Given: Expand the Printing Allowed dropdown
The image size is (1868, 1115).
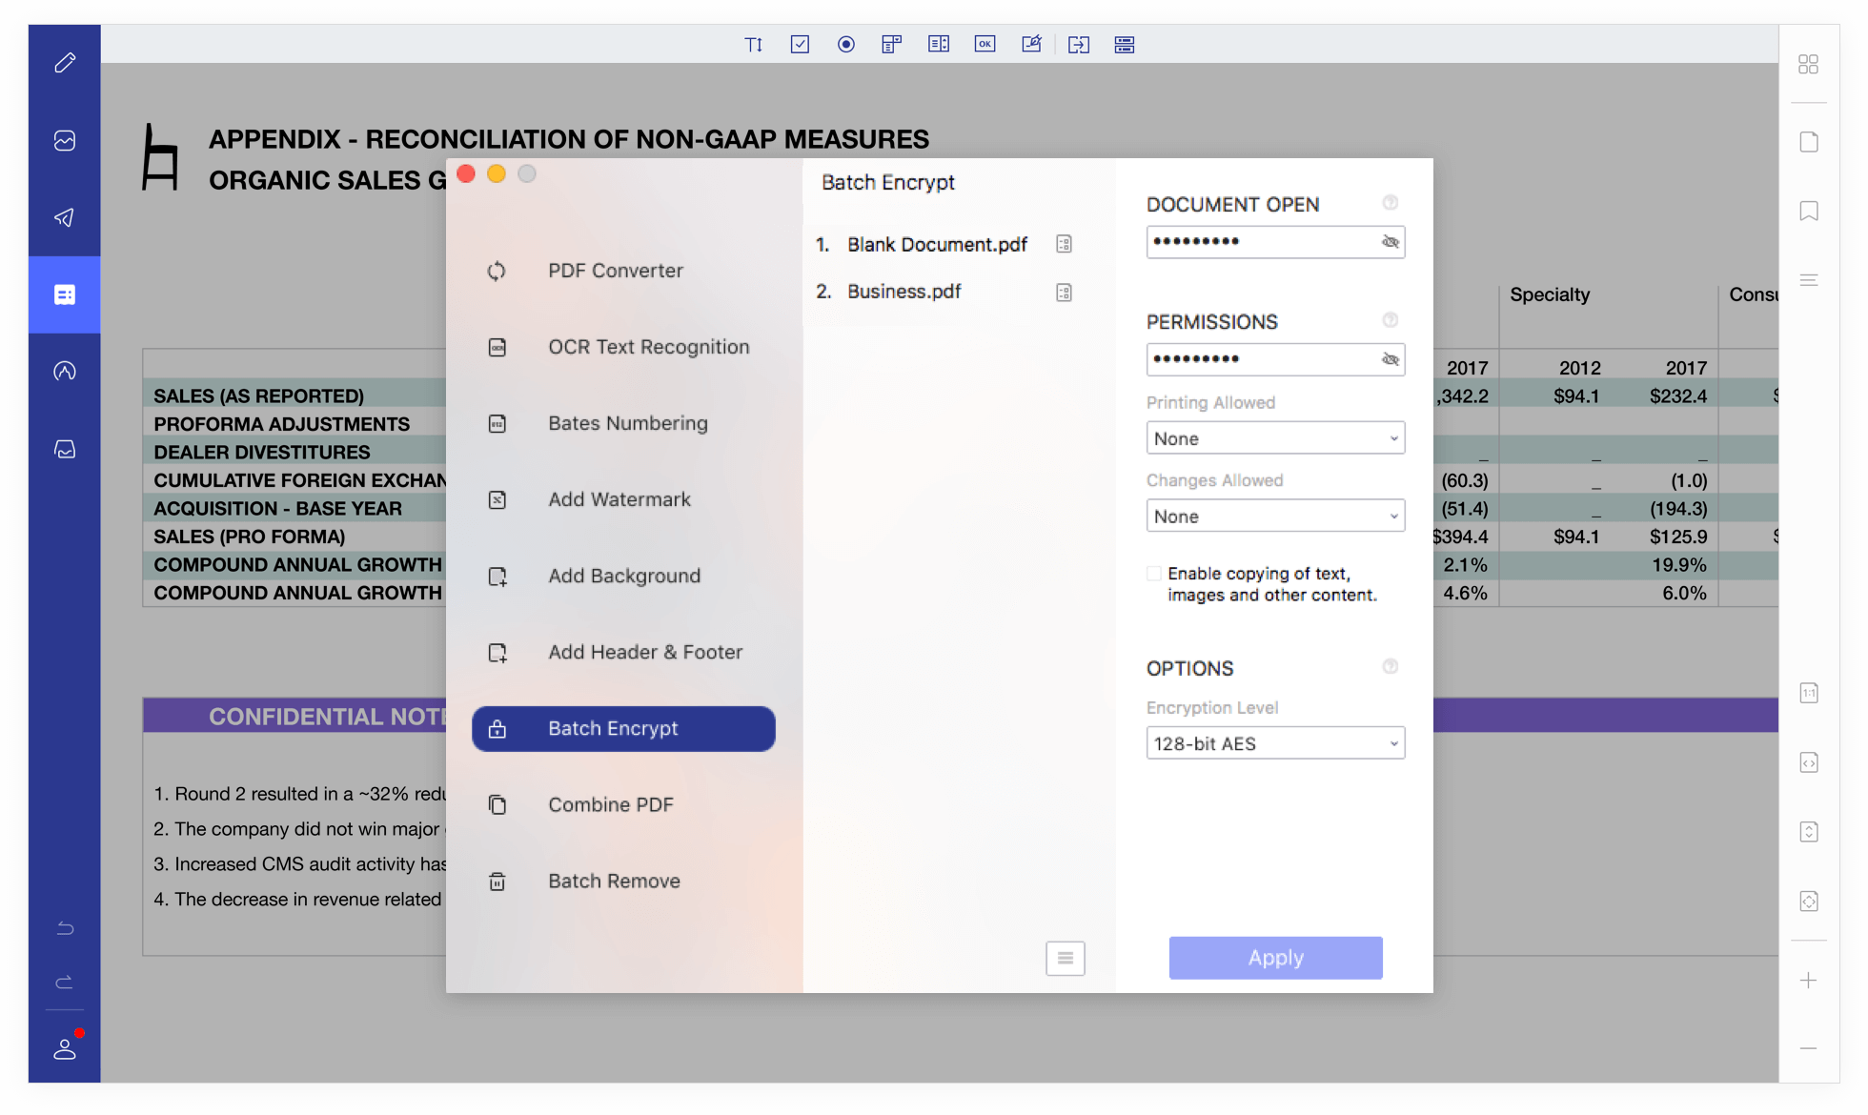Looking at the screenshot, I should pos(1275,438).
